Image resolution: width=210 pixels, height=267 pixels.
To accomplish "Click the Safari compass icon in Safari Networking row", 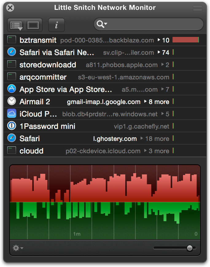I will click(x=12, y=52).
